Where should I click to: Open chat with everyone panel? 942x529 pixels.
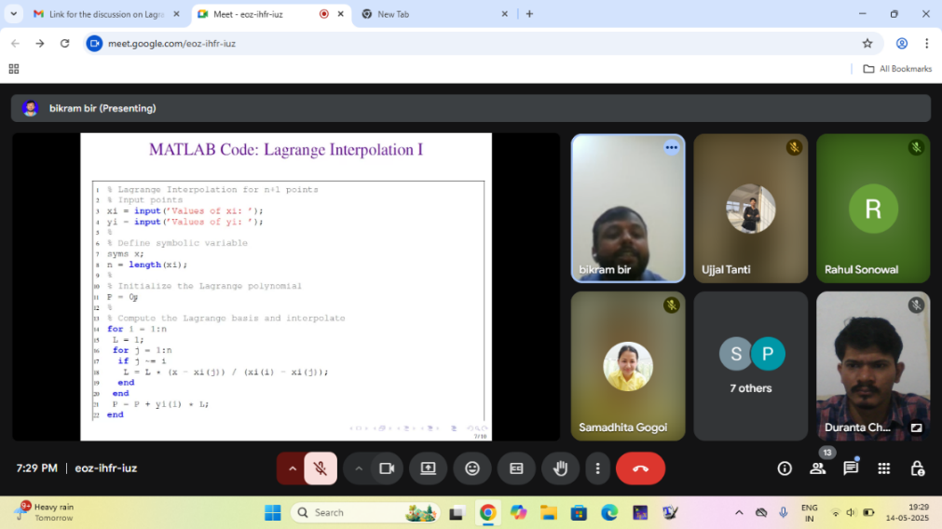pos(851,468)
